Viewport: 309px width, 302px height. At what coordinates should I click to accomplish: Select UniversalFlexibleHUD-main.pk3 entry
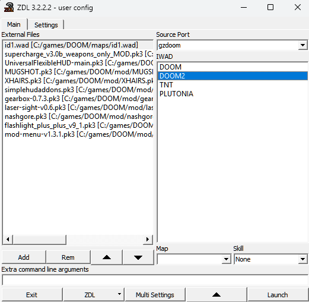[x=78, y=63]
